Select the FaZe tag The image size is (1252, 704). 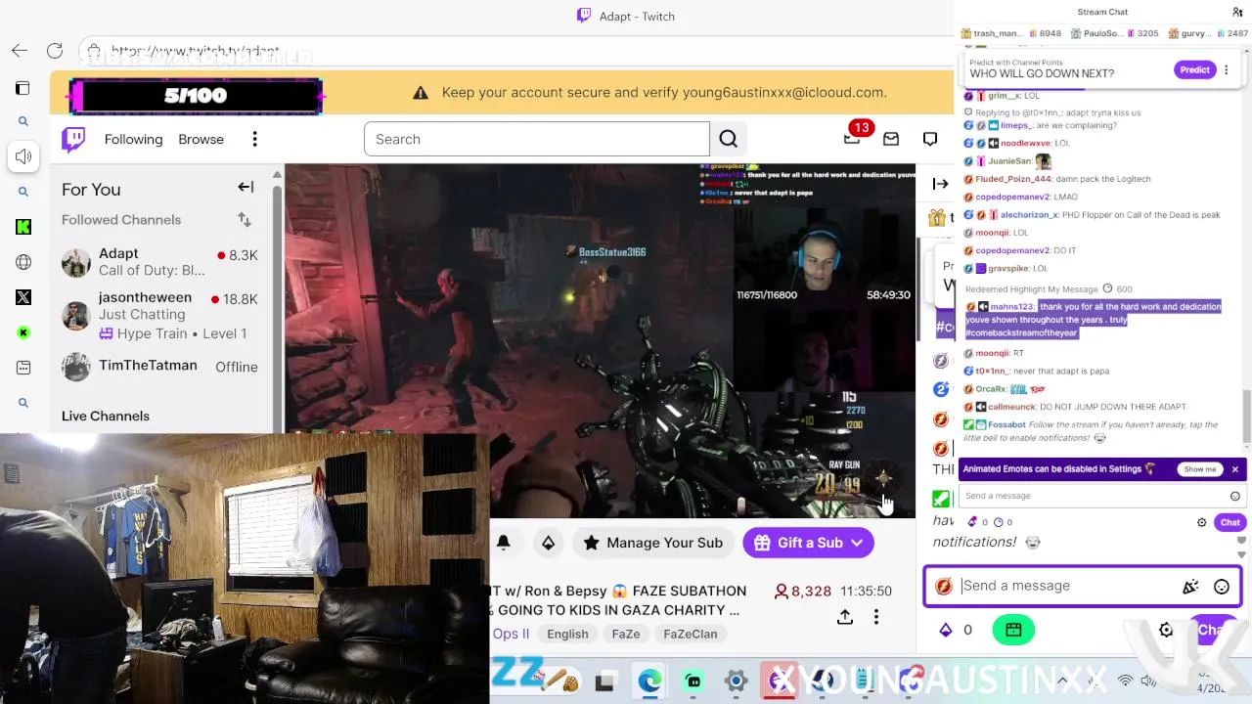click(x=626, y=634)
